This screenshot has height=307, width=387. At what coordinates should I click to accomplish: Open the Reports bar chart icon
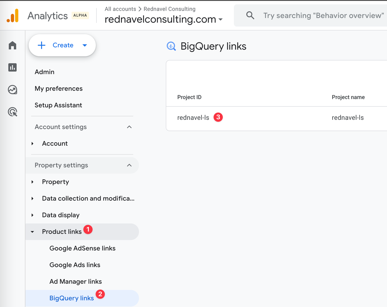point(13,67)
